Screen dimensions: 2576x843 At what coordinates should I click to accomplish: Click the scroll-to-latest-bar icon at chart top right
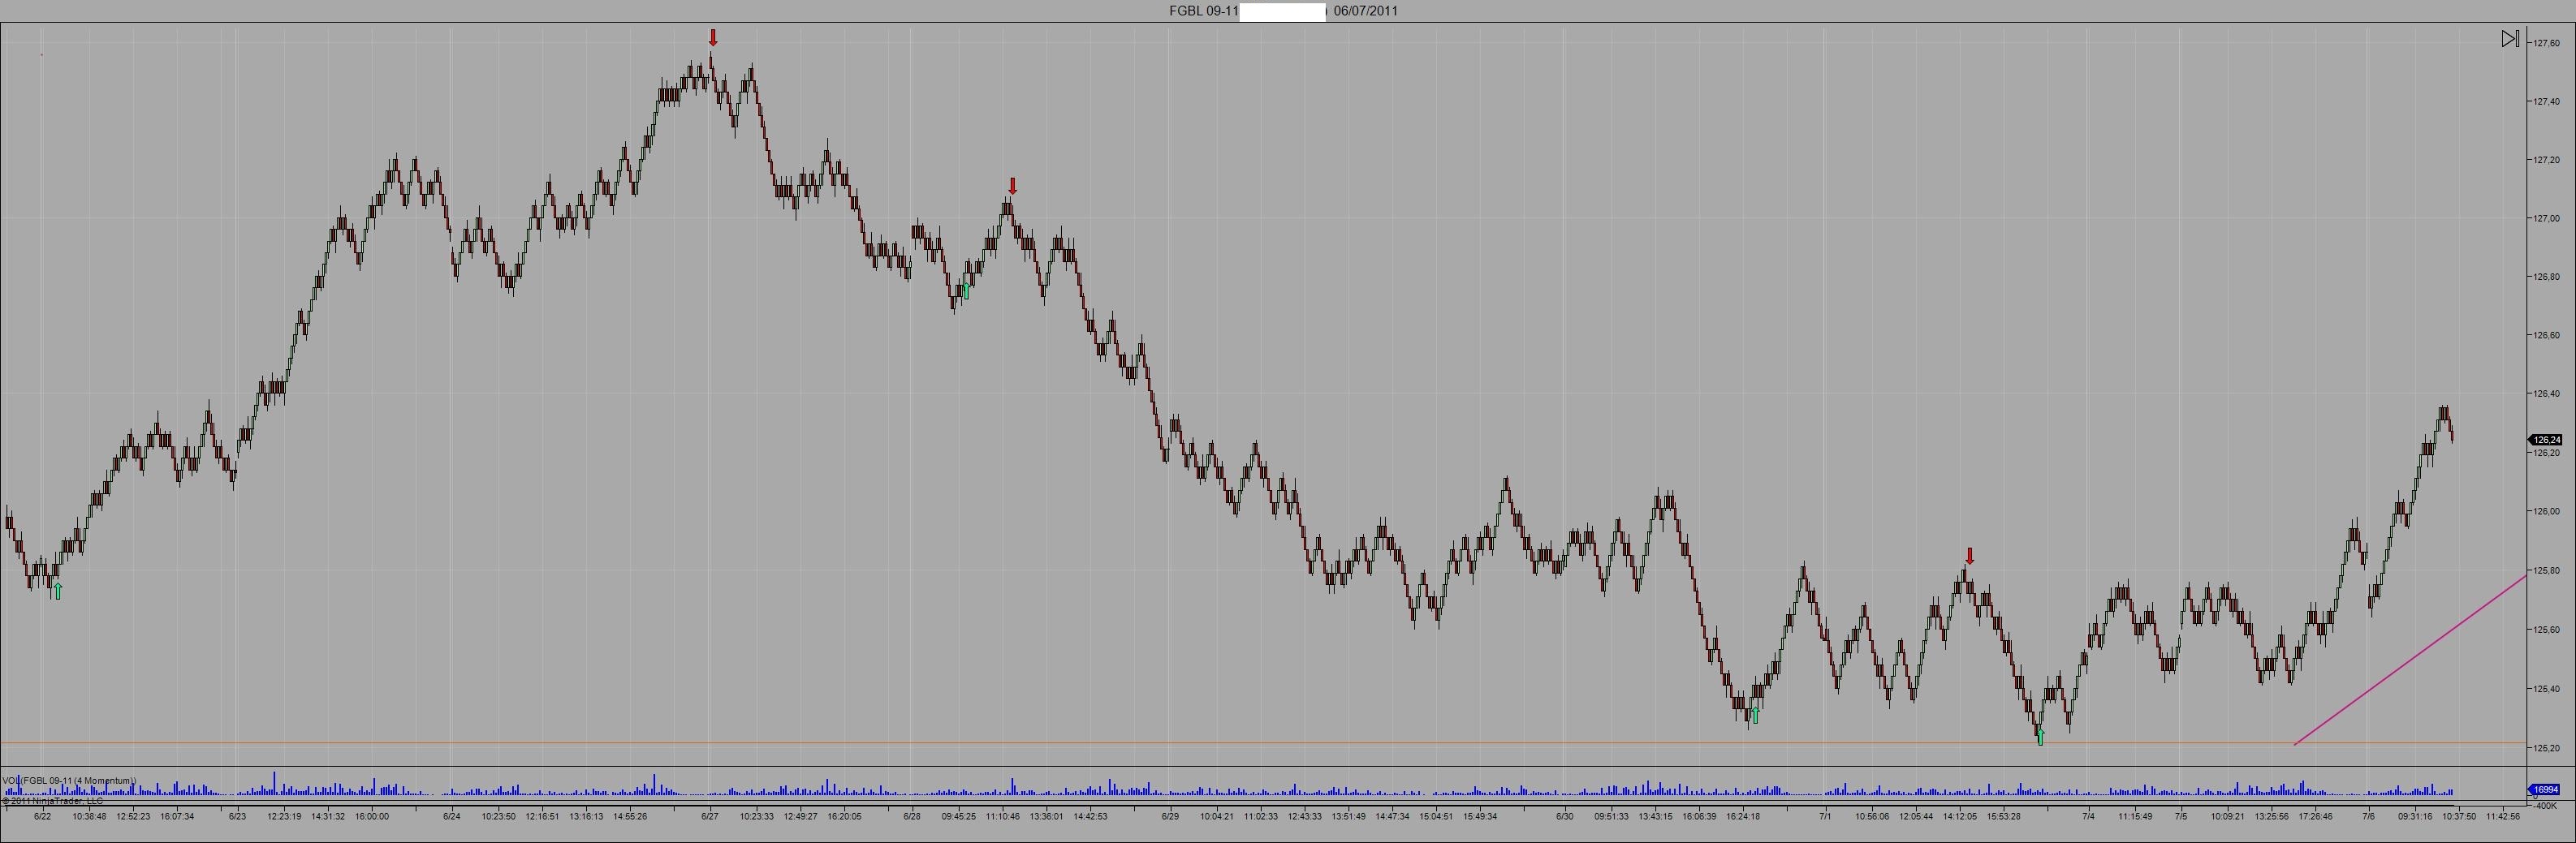coord(2510,39)
